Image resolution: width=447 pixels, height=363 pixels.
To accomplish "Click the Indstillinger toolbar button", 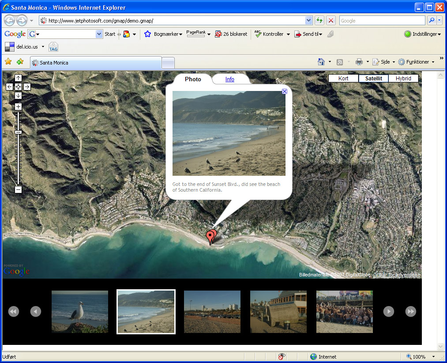I will (422, 34).
